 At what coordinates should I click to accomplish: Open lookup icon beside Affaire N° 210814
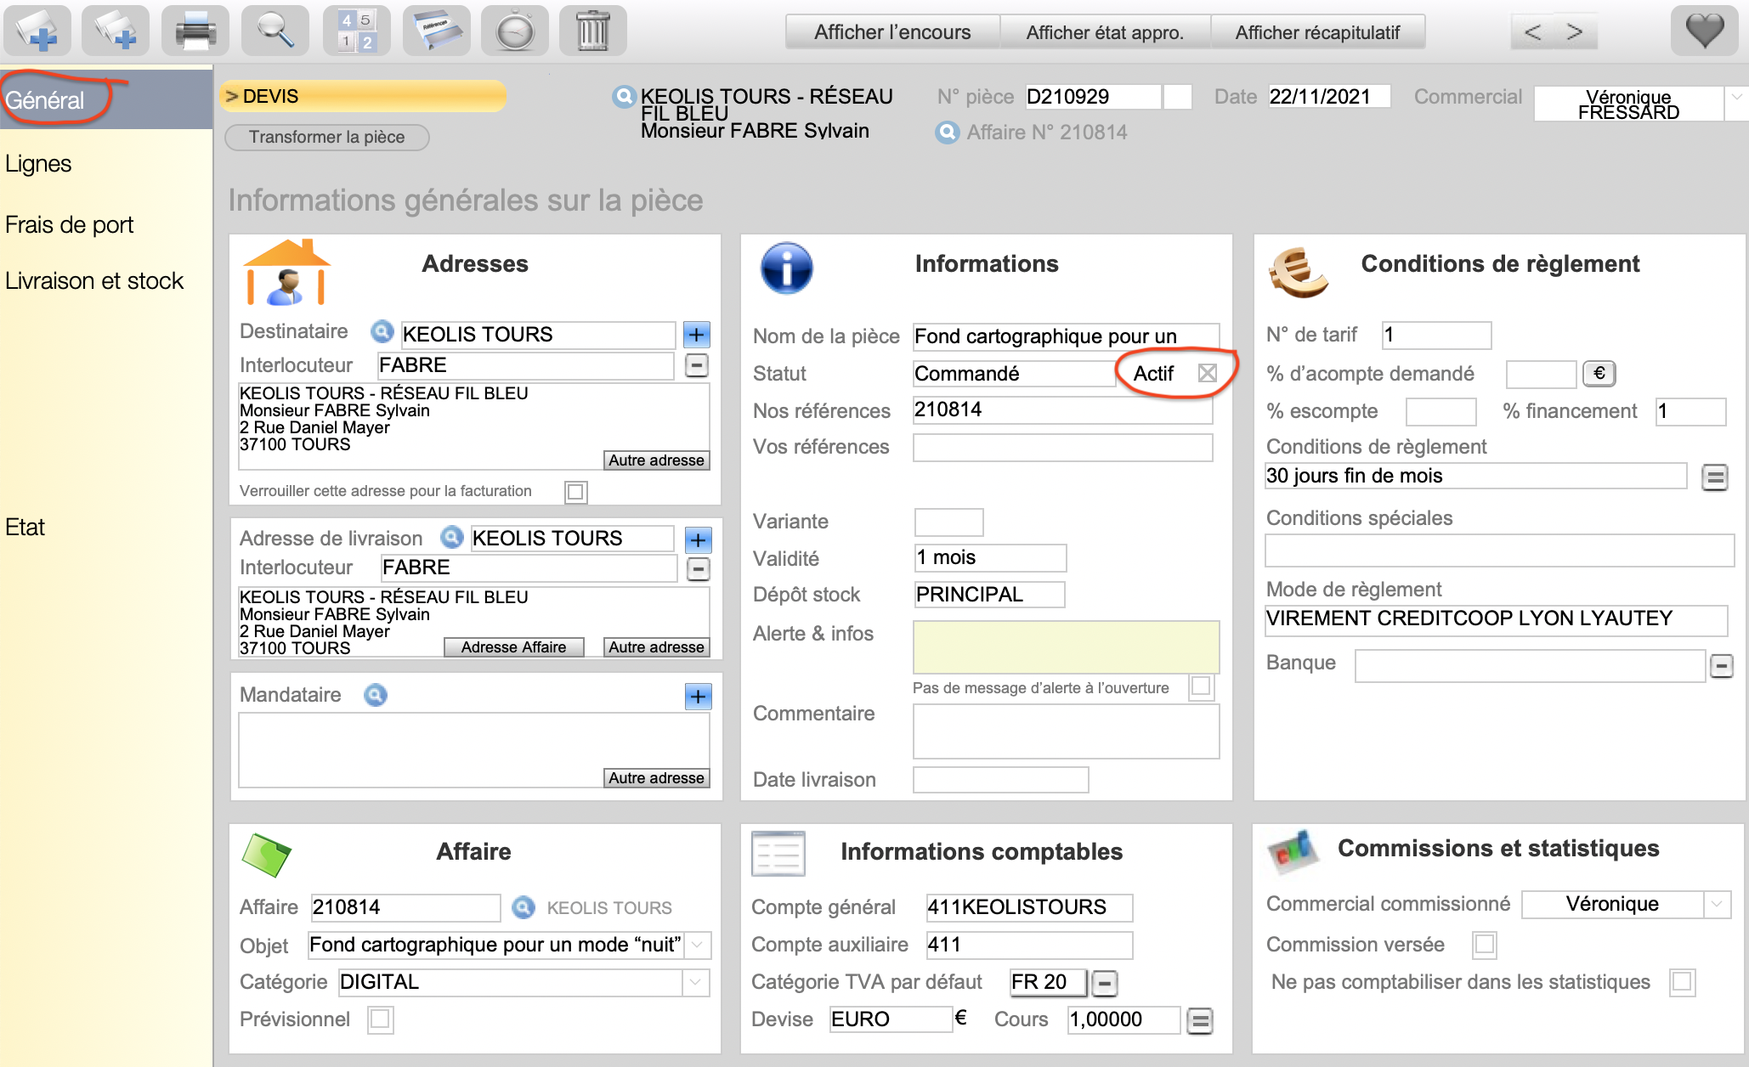(947, 133)
